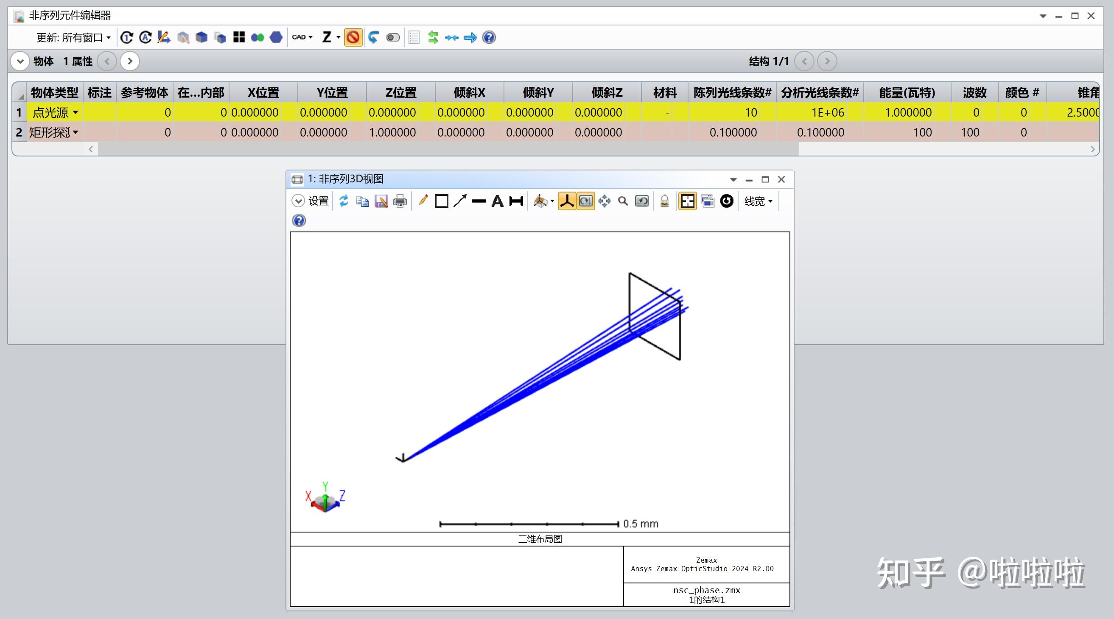
Task: Expand the 设置 settings panel of the 3D view
Action: tap(297, 201)
